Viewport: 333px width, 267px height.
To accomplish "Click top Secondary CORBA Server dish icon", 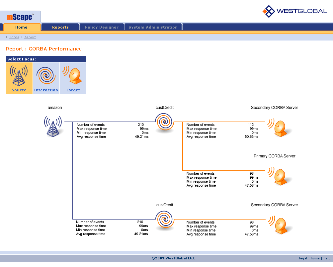I will (x=280, y=128).
